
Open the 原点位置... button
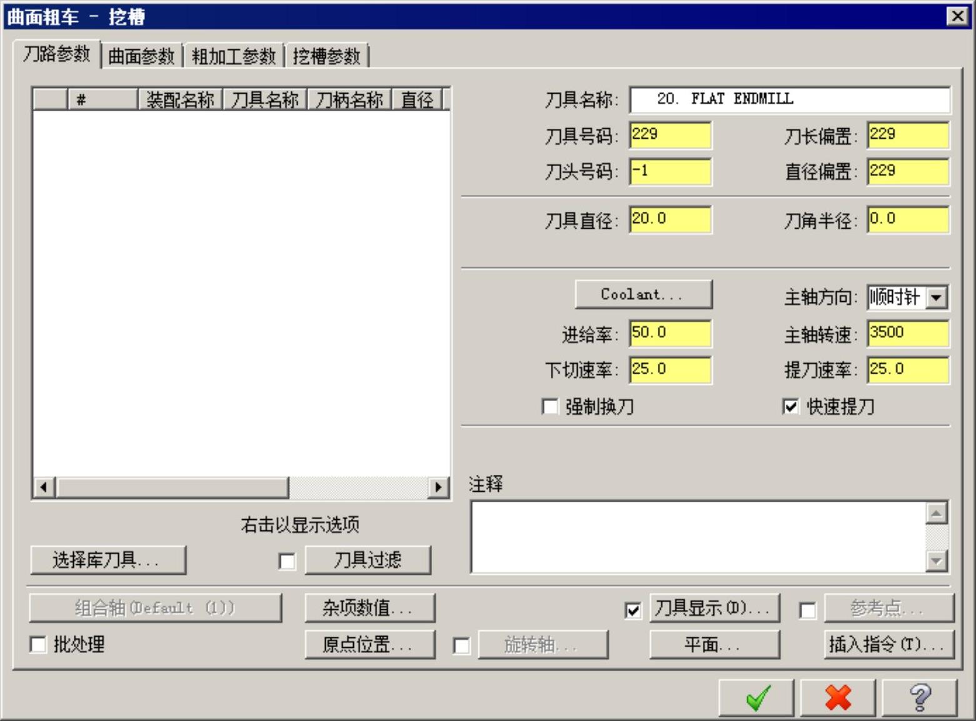[x=370, y=644]
